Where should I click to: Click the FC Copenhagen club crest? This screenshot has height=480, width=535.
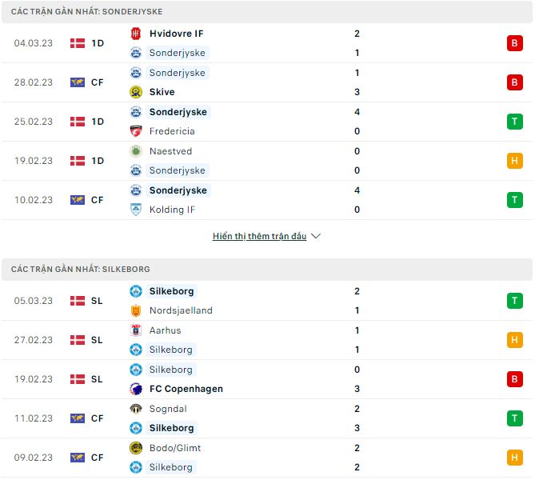coord(135,389)
